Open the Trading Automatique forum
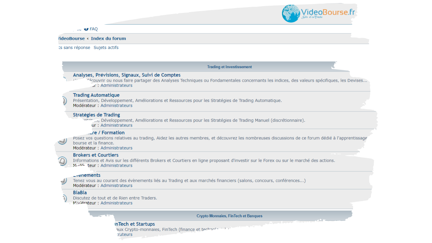 tap(96, 95)
